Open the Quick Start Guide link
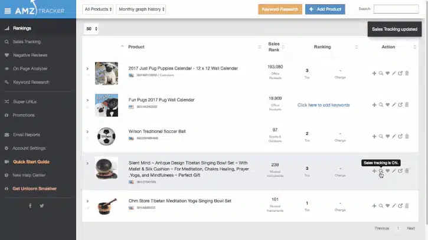Image resolution: width=428 pixels, height=240 pixels. pyautogui.click(x=31, y=162)
